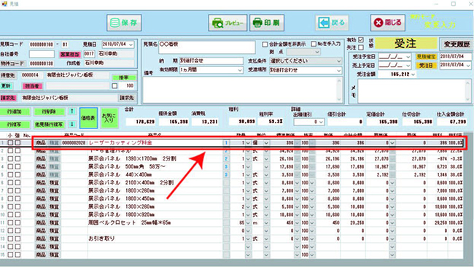This screenshot has height=267, width=474.
Task: Open the 受注日 date dropdown
Action: point(468,66)
